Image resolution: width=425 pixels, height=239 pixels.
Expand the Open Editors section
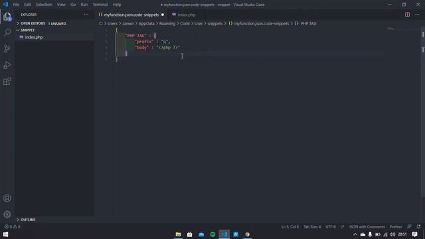click(54, 24)
